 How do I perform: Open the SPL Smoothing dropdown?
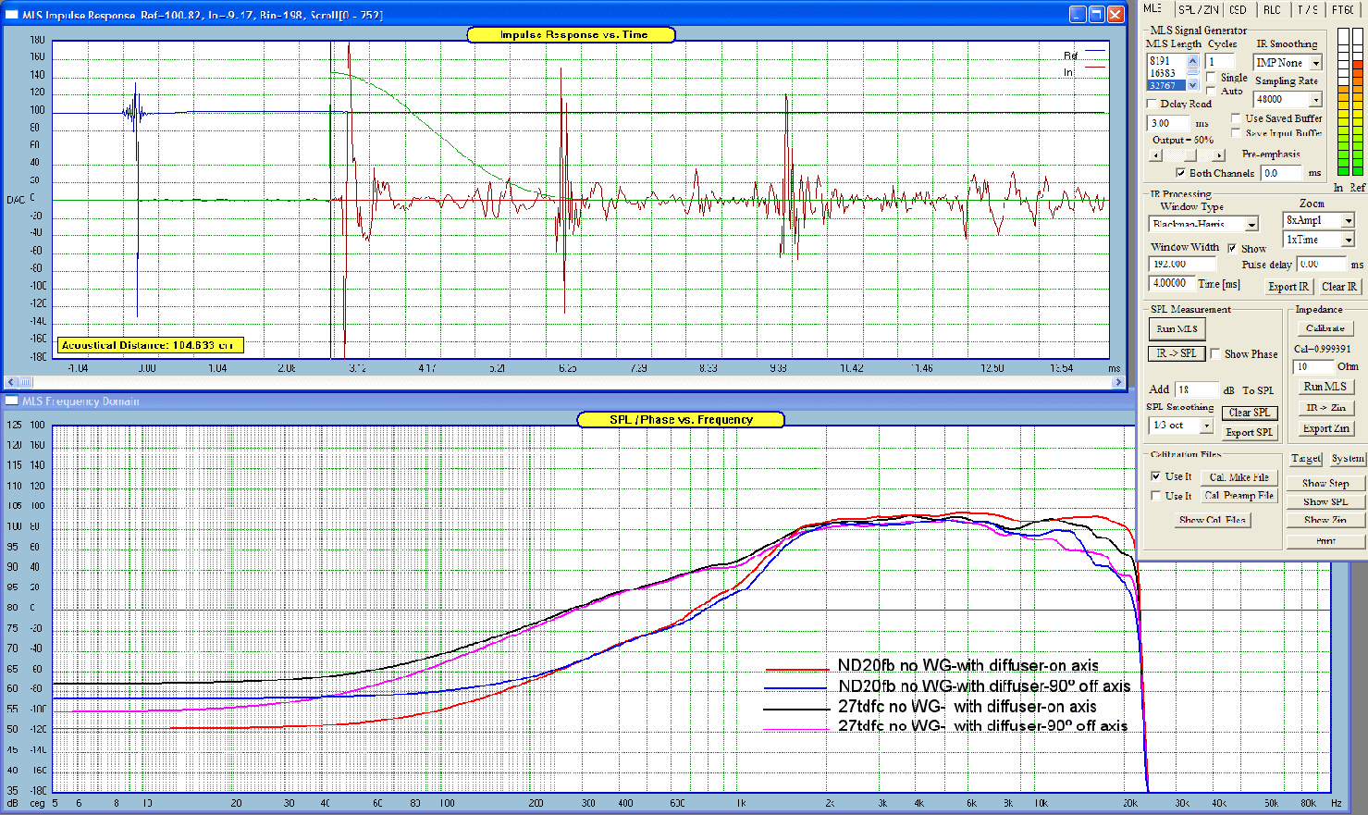[1206, 426]
